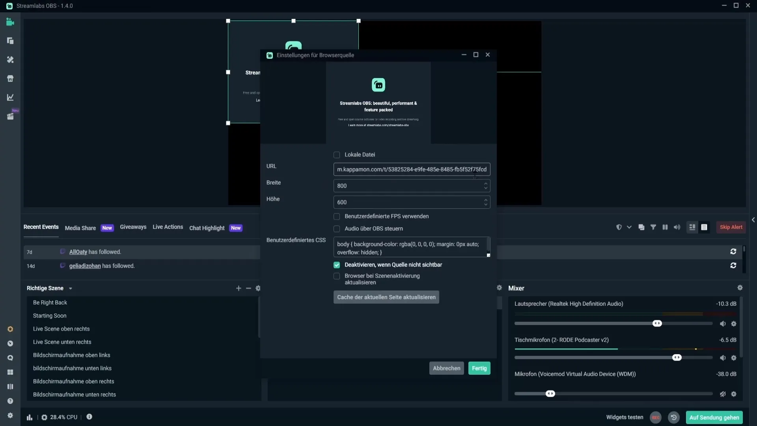Open the Mixer panel gear settings

(740, 288)
